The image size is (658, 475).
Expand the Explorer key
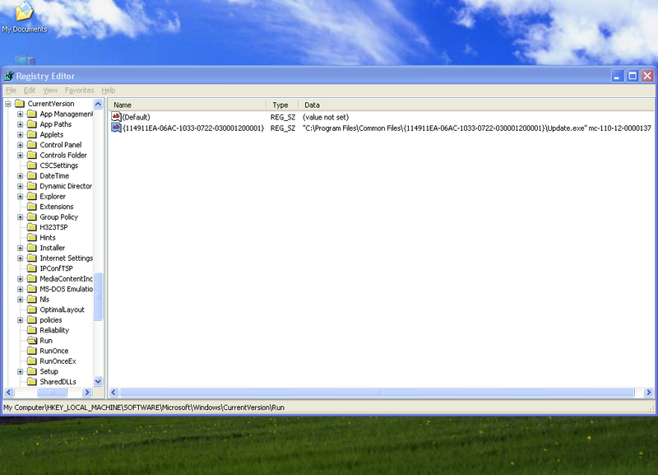click(x=20, y=197)
